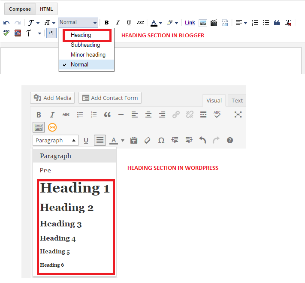This screenshot has width=305, height=283.
Task: Open the Blogger text color picker
Action: (157, 23)
